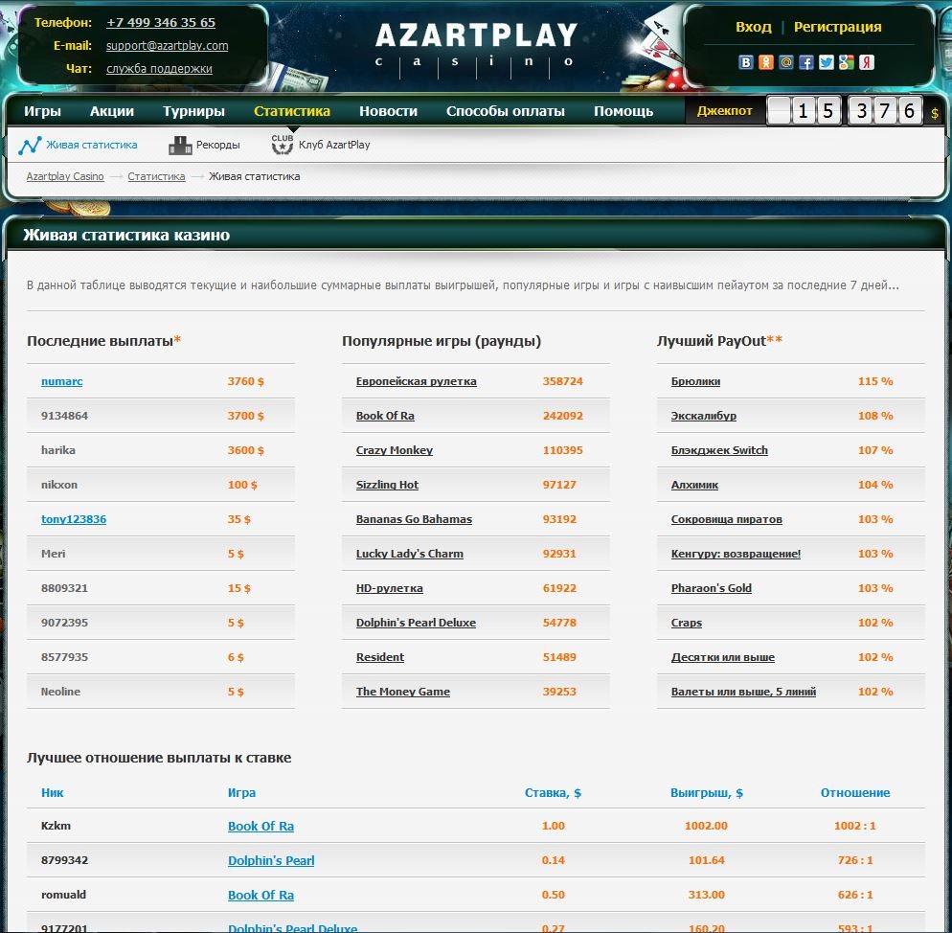Open Lucky Lady's Charm game link
The width and height of the screenshot is (952, 933).
click(x=409, y=554)
